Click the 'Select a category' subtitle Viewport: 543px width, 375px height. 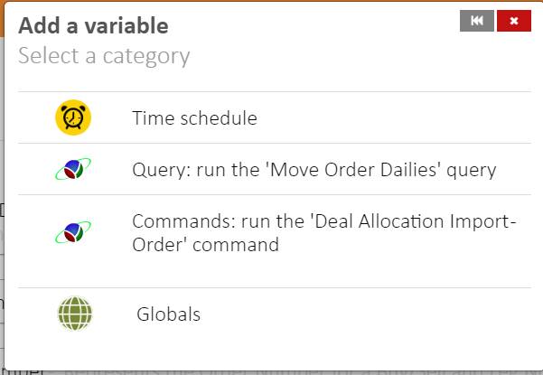tap(104, 56)
